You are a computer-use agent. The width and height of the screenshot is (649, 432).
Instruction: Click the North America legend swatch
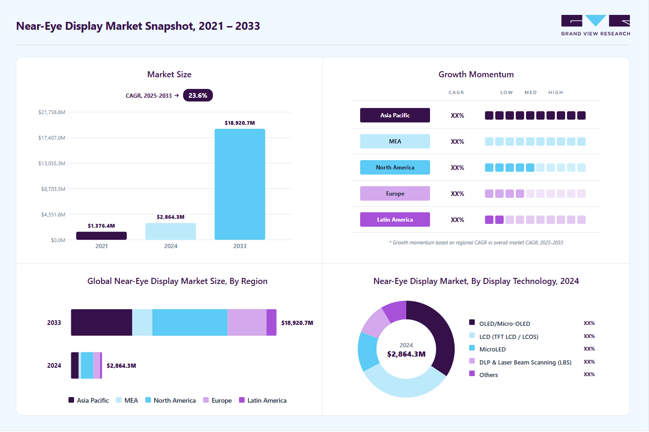[x=148, y=400]
